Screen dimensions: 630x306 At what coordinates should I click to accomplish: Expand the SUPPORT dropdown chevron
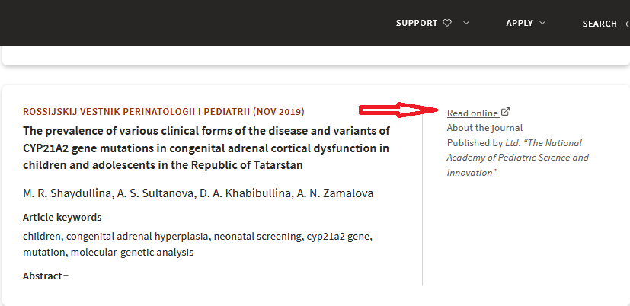click(466, 23)
